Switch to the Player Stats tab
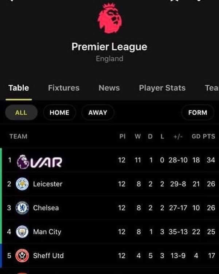 (162, 88)
